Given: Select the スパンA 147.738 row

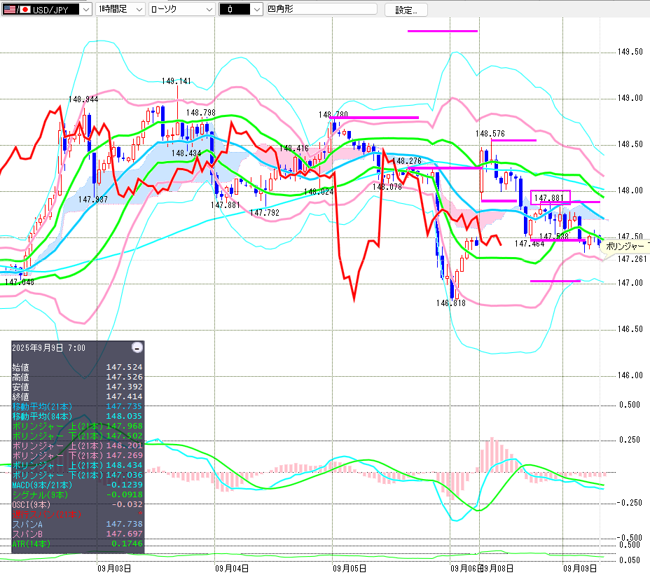Looking at the screenshot, I should click(x=78, y=525).
